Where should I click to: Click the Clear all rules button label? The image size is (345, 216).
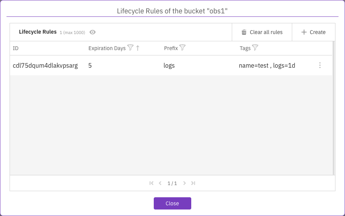pos(266,32)
